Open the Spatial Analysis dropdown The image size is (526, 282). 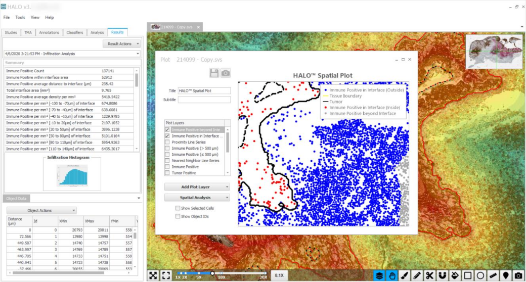(197, 198)
